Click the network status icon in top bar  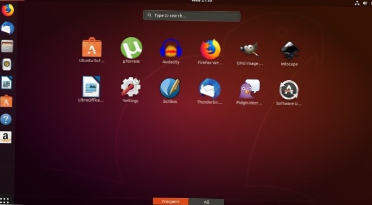coord(357,3)
